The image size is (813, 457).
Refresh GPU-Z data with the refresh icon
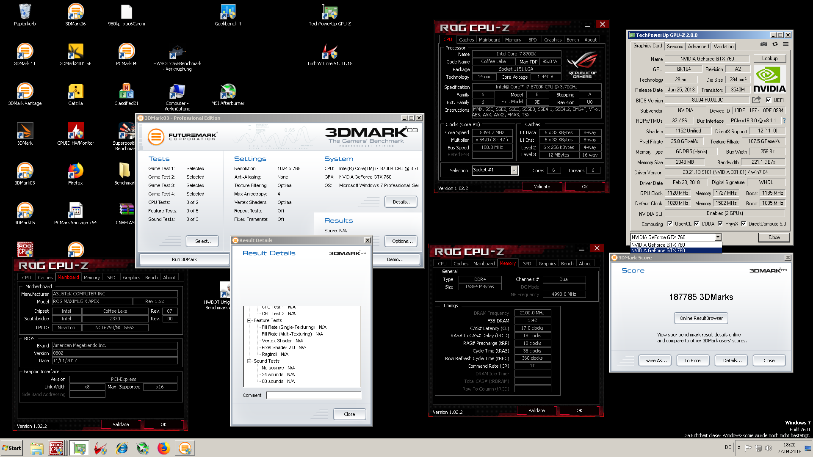pyautogui.click(x=775, y=44)
